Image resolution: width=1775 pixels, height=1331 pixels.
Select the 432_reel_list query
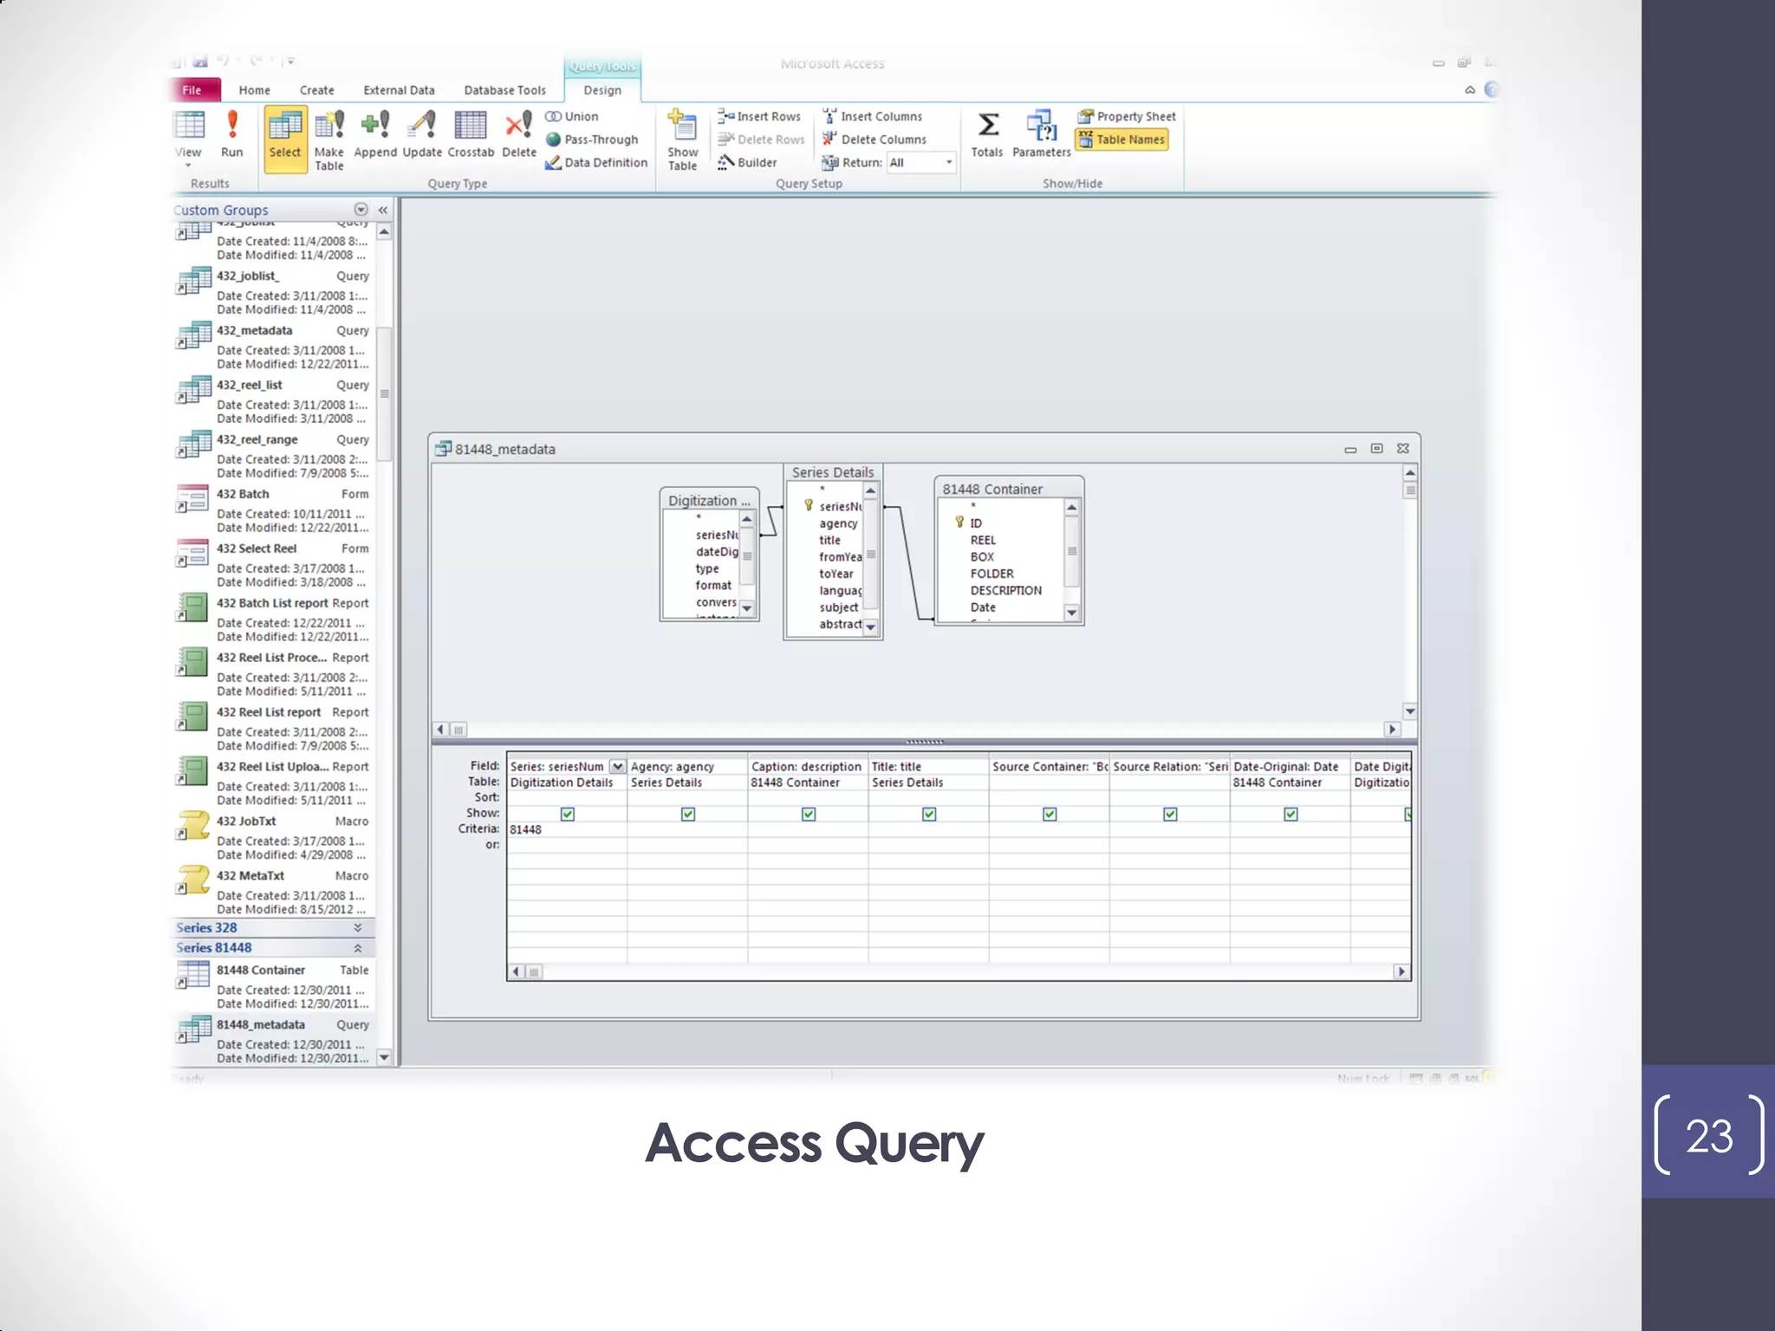point(273,401)
